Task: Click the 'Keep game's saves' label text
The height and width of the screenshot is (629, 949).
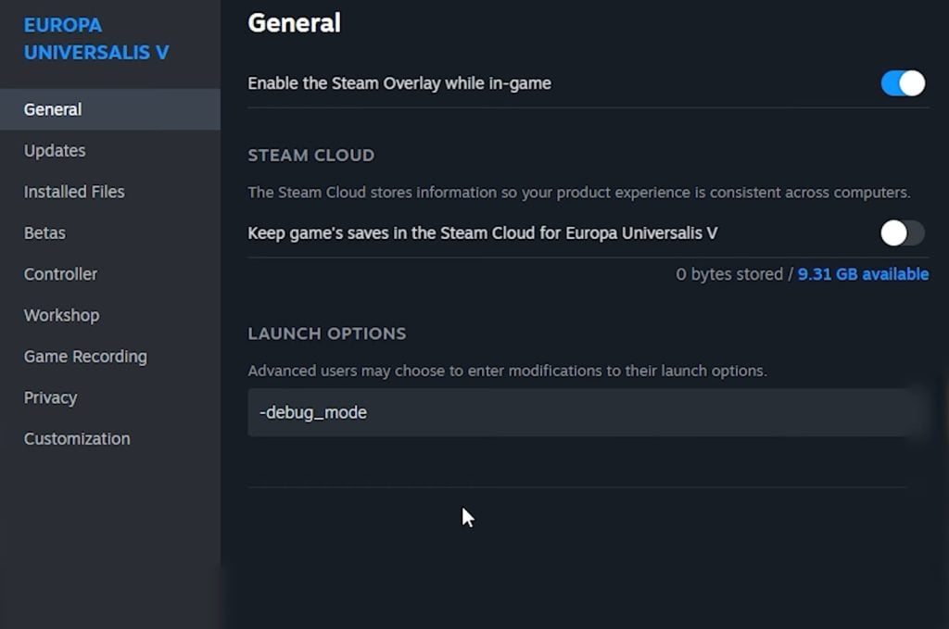Action: point(482,233)
